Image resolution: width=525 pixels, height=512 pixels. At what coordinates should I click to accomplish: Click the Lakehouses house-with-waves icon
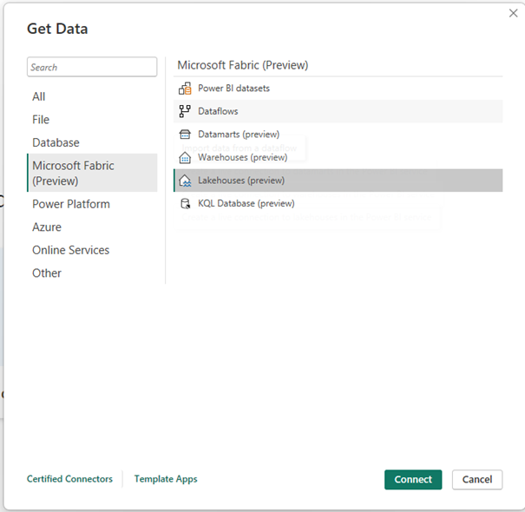(185, 181)
